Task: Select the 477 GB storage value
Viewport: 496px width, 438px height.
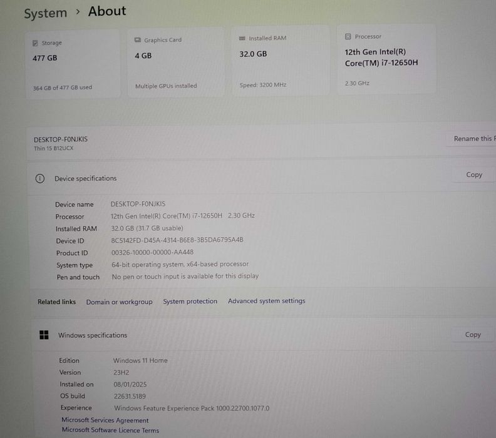Action: coord(45,58)
